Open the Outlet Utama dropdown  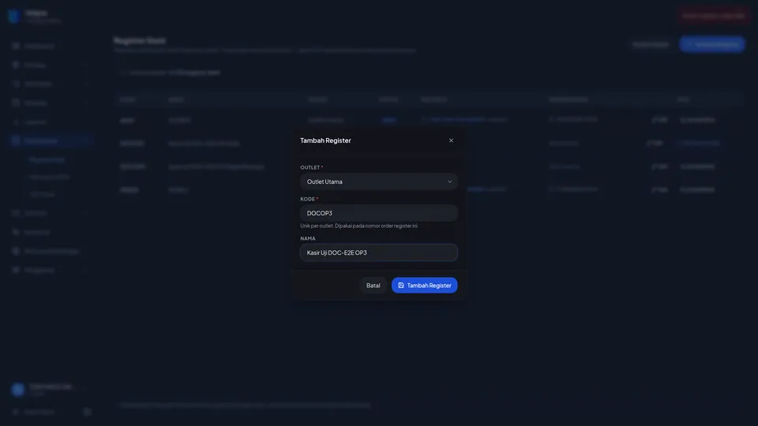(378, 181)
